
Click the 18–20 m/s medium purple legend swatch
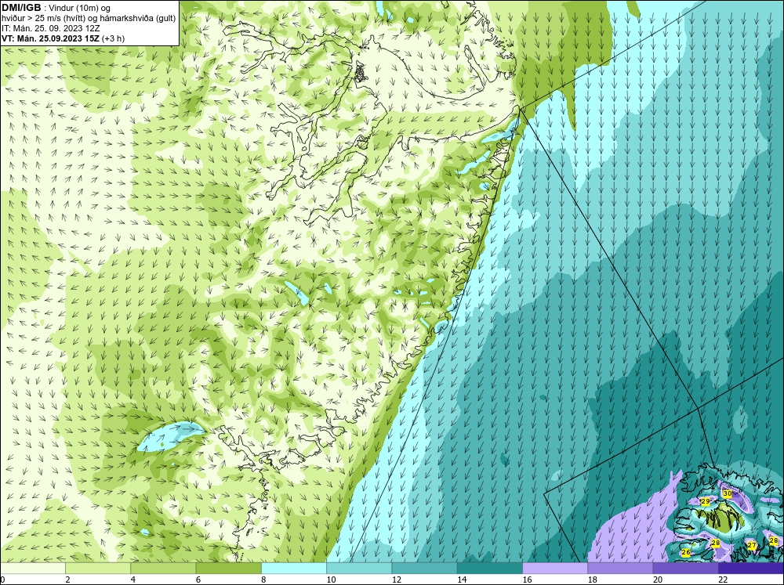click(x=620, y=569)
